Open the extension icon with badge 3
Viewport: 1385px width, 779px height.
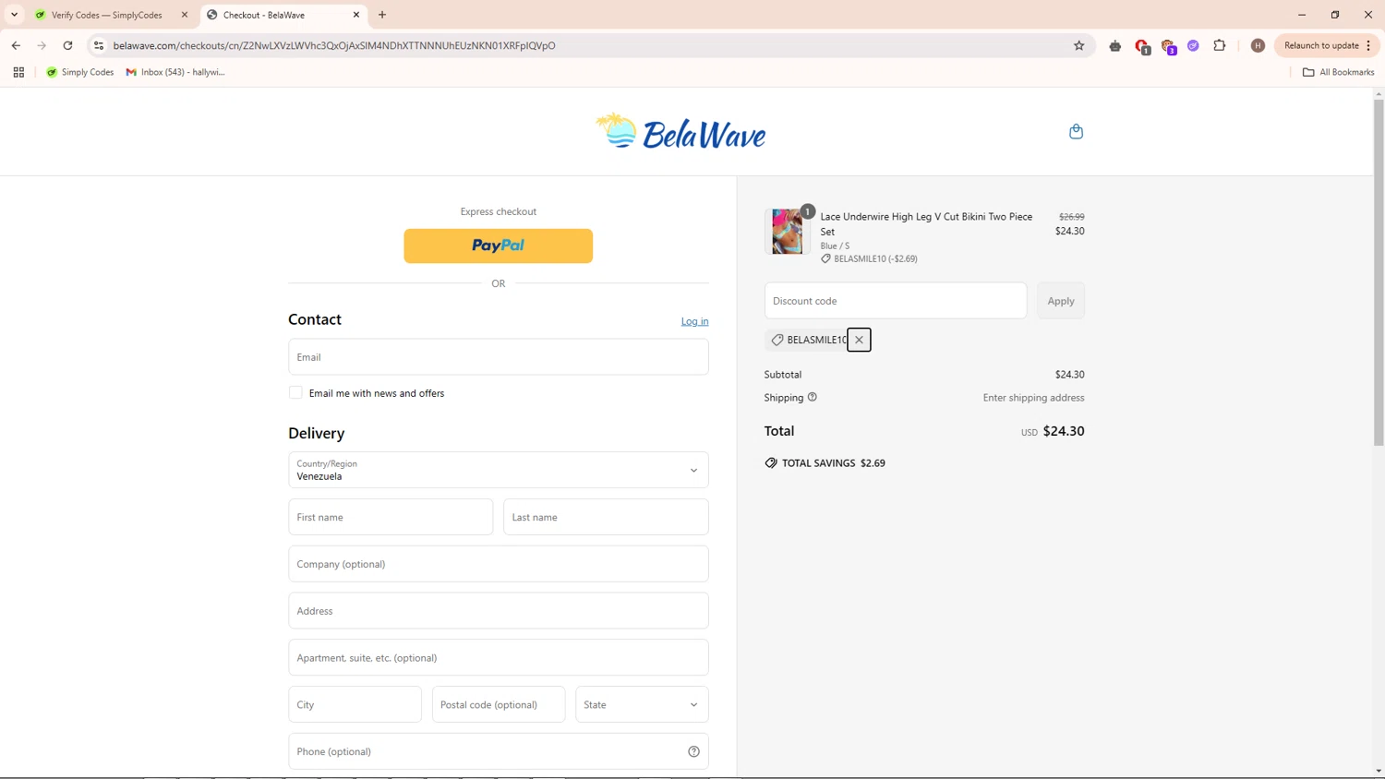point(1168,46)
